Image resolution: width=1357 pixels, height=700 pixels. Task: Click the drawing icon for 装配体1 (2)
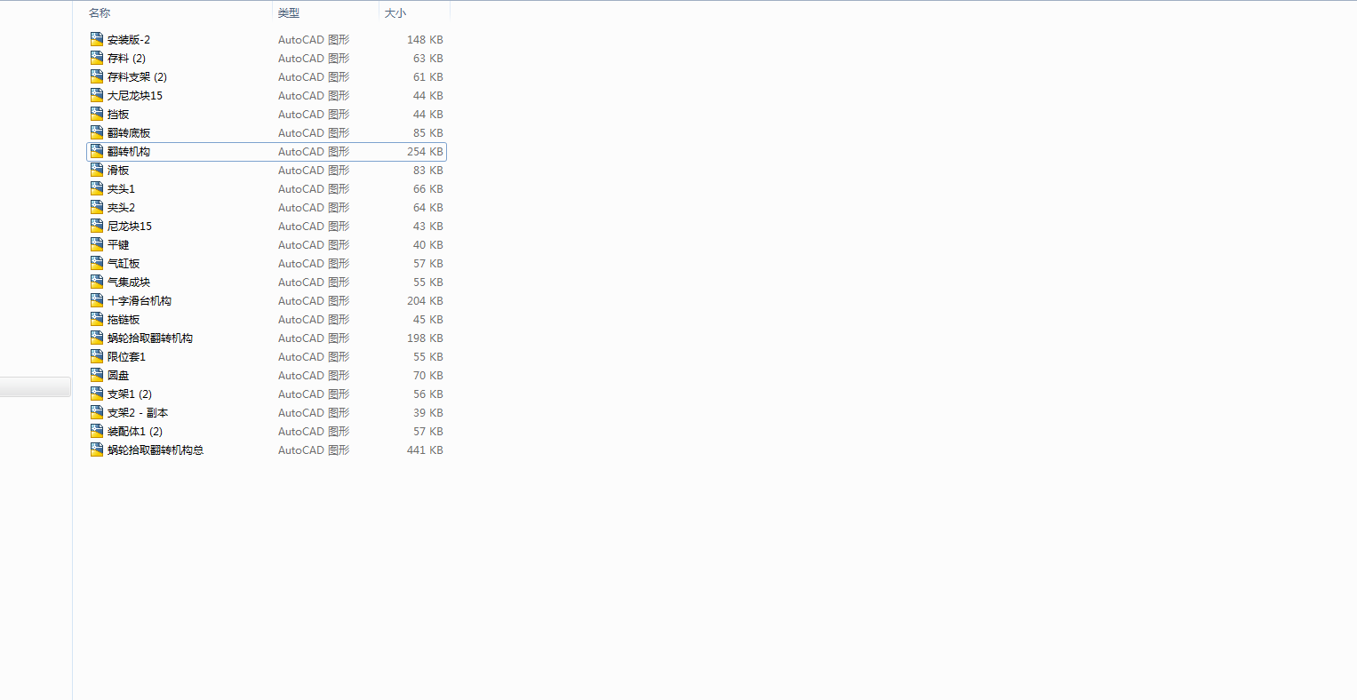tap(97, 431)
